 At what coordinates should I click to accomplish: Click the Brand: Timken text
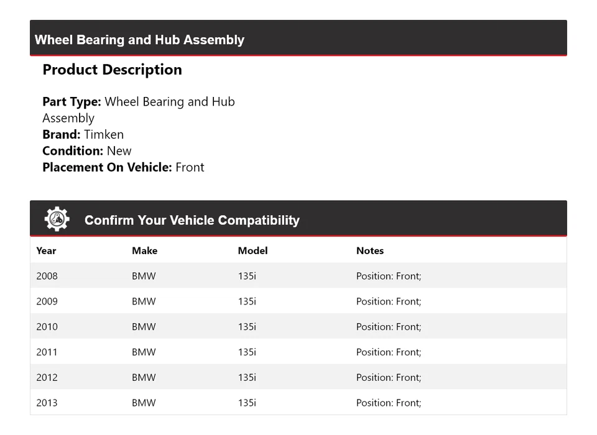[x=83, y=134]
